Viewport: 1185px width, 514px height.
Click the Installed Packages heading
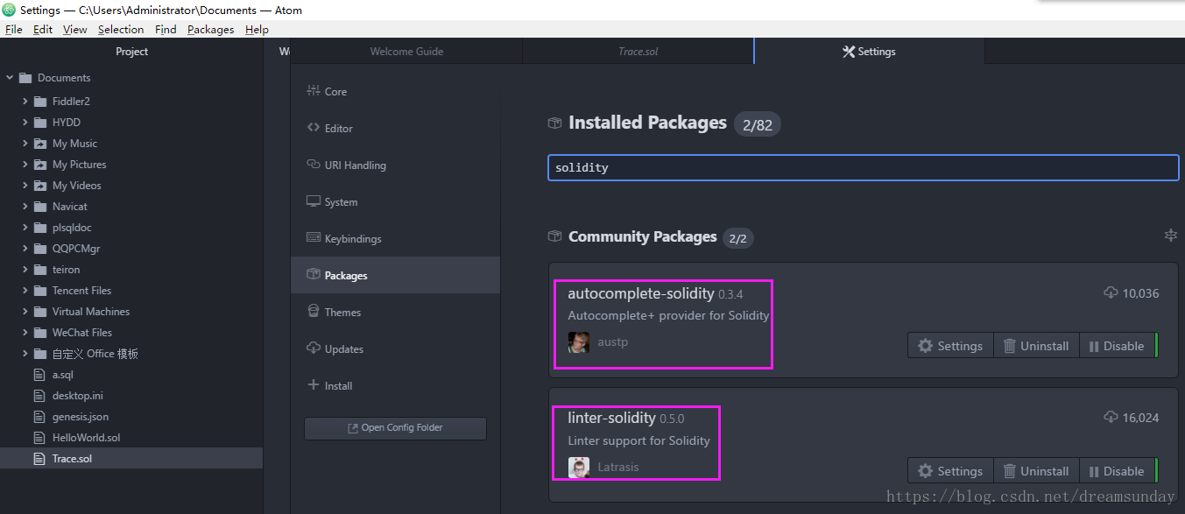pyautogui.click(x=647, y=123)
